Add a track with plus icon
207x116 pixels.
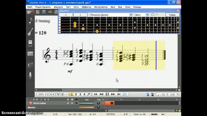click(x=34, y=100)
